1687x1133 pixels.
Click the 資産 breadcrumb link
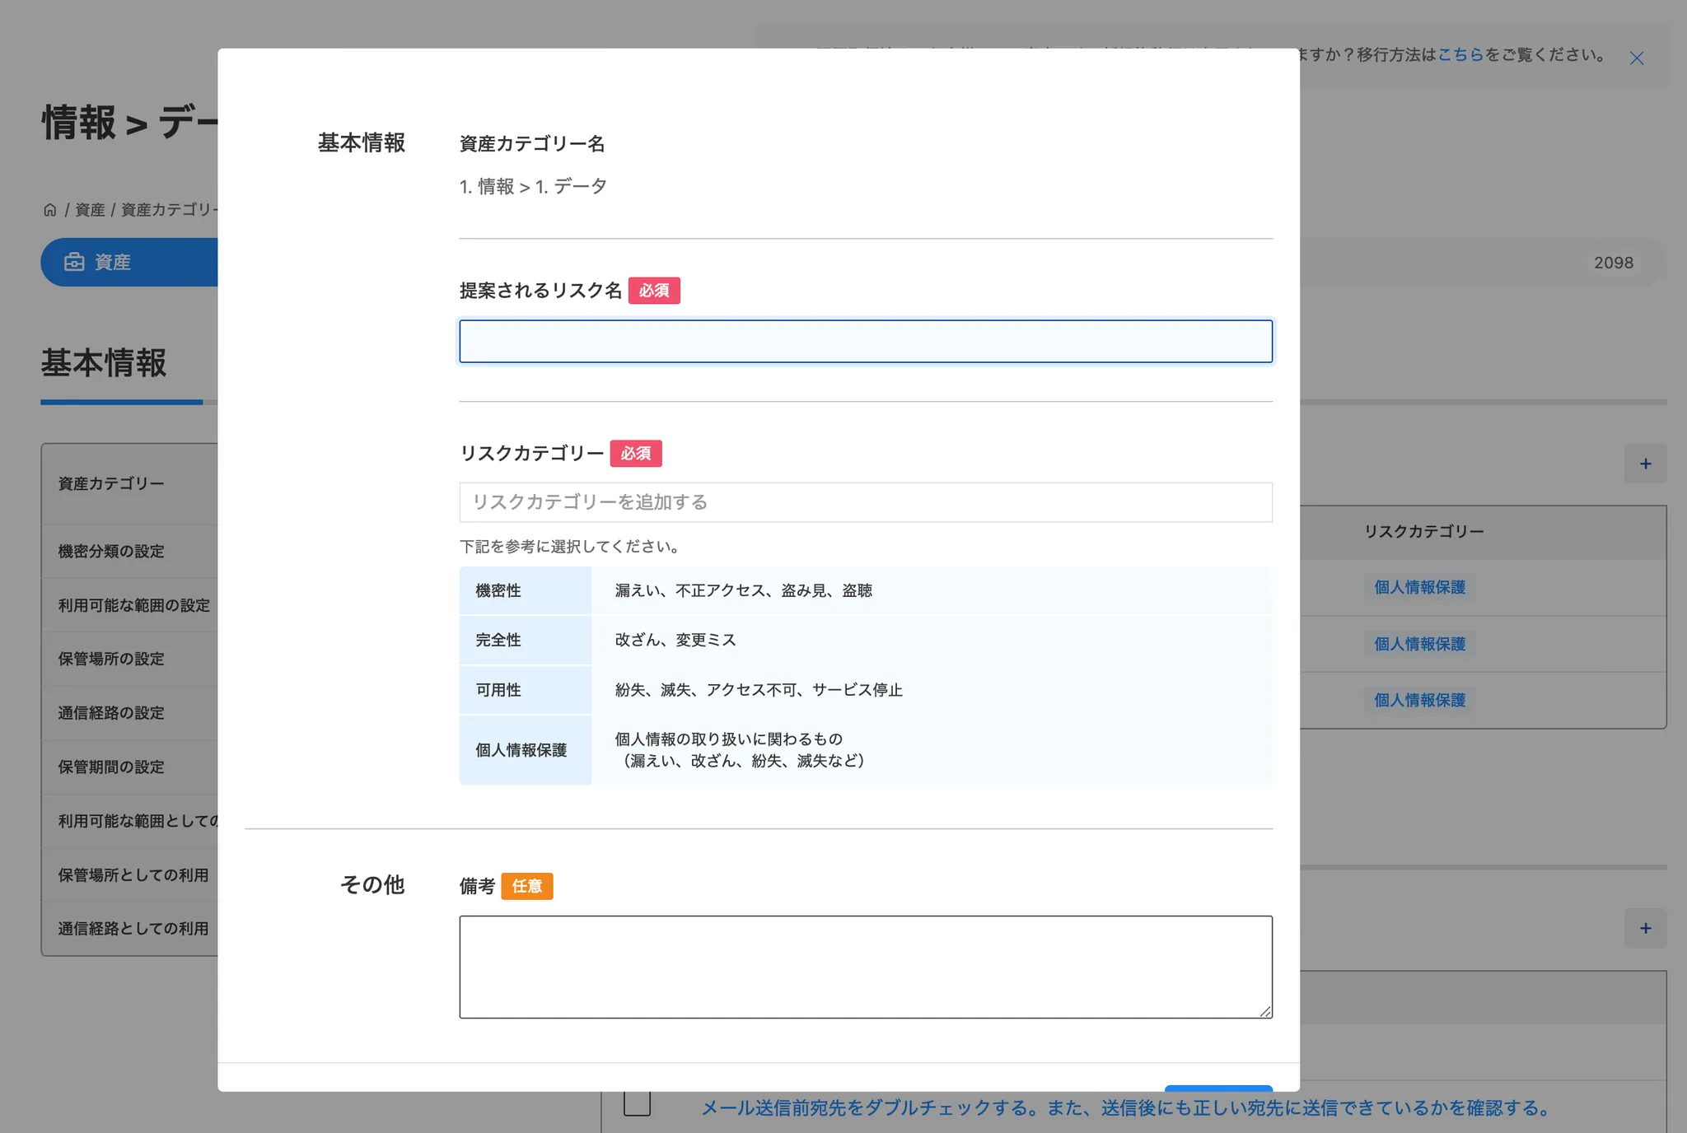coord(90,210)
